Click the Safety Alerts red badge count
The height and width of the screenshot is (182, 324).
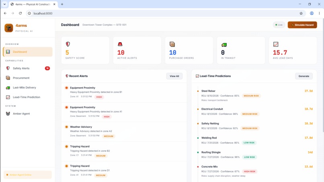click(x=47, y=68)
